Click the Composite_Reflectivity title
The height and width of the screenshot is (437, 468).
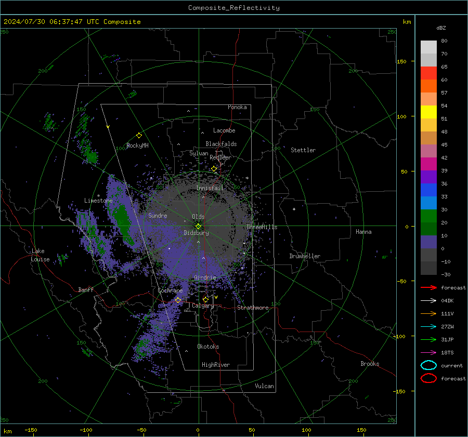click(x=233, y=8)
